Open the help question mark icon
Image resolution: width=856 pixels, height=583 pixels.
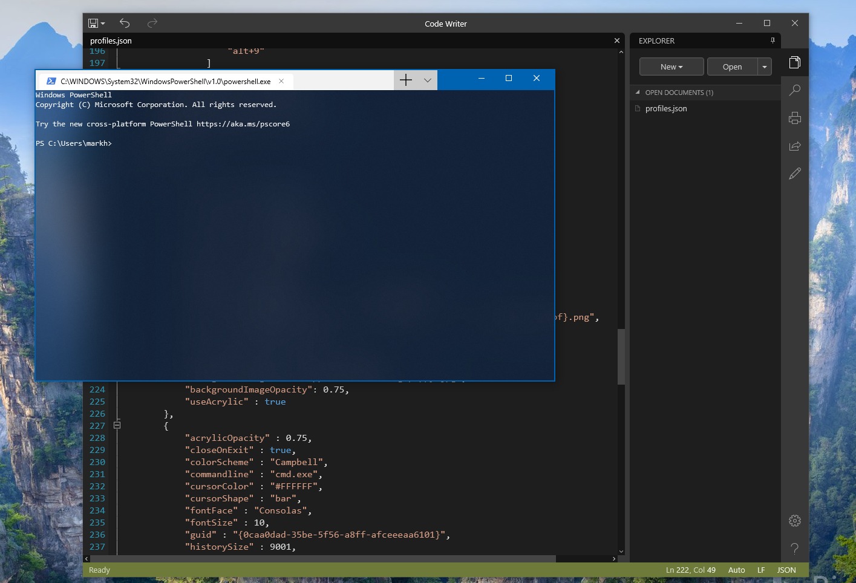795,549
